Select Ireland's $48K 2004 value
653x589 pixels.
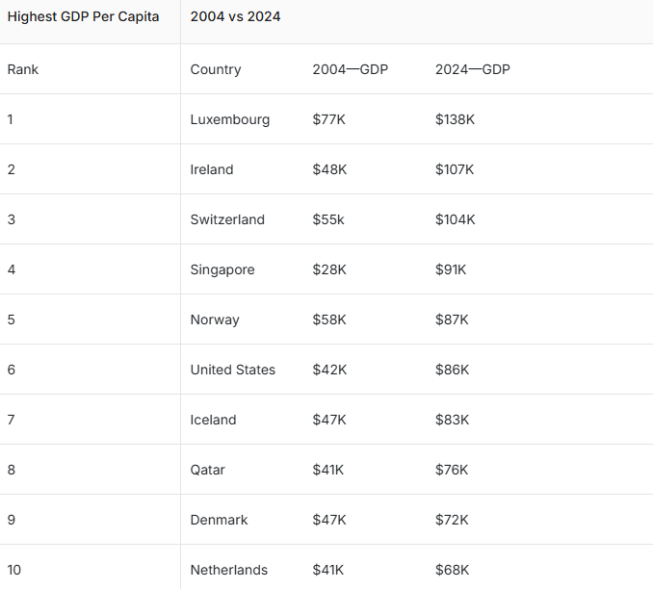329,169
